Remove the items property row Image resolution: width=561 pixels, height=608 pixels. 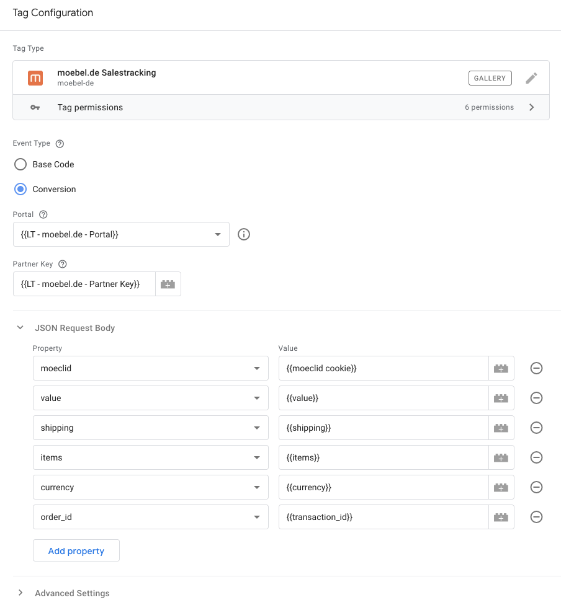tap(536, 457)
